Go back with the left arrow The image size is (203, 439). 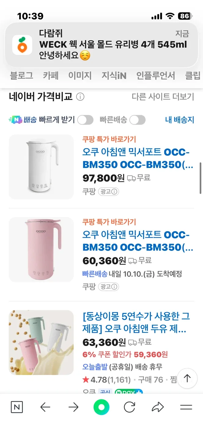45,407
